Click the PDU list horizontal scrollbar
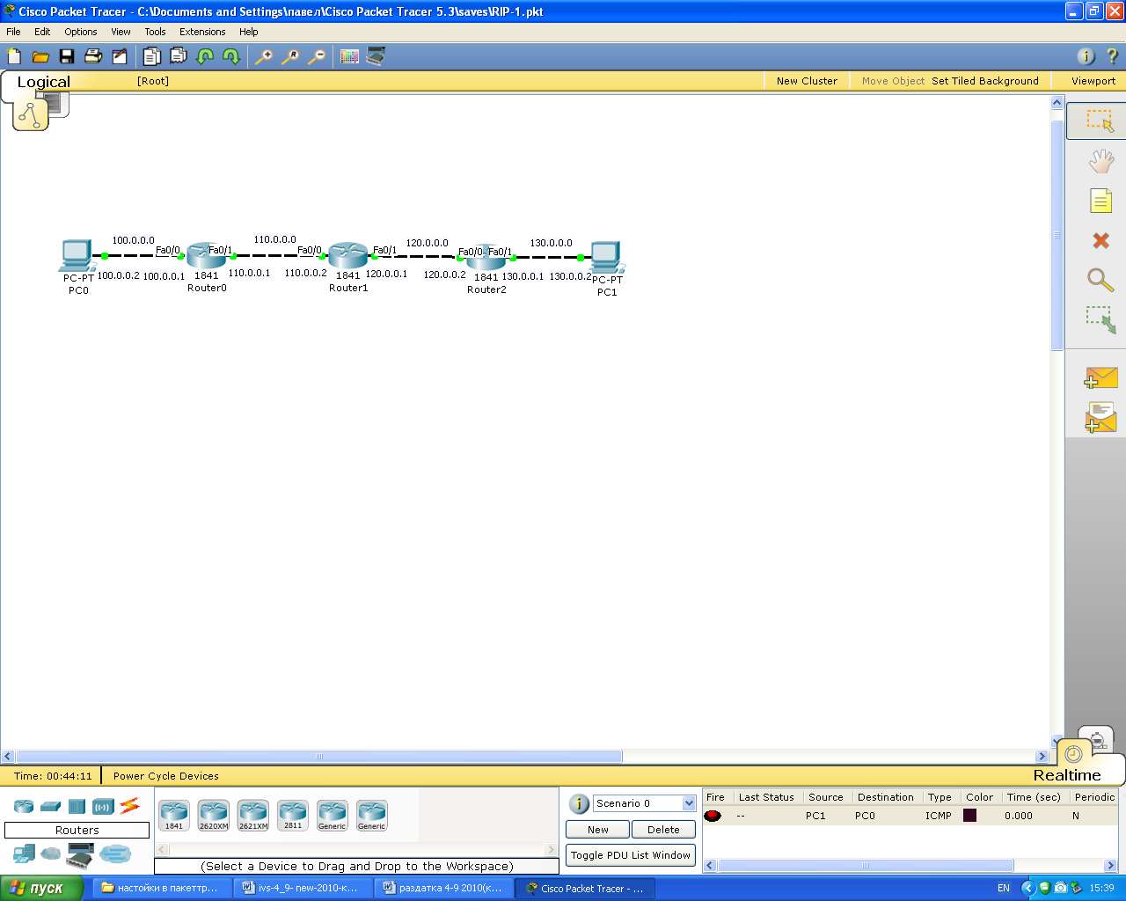The height and width of the screenshot is (901, 1126). 866,866
